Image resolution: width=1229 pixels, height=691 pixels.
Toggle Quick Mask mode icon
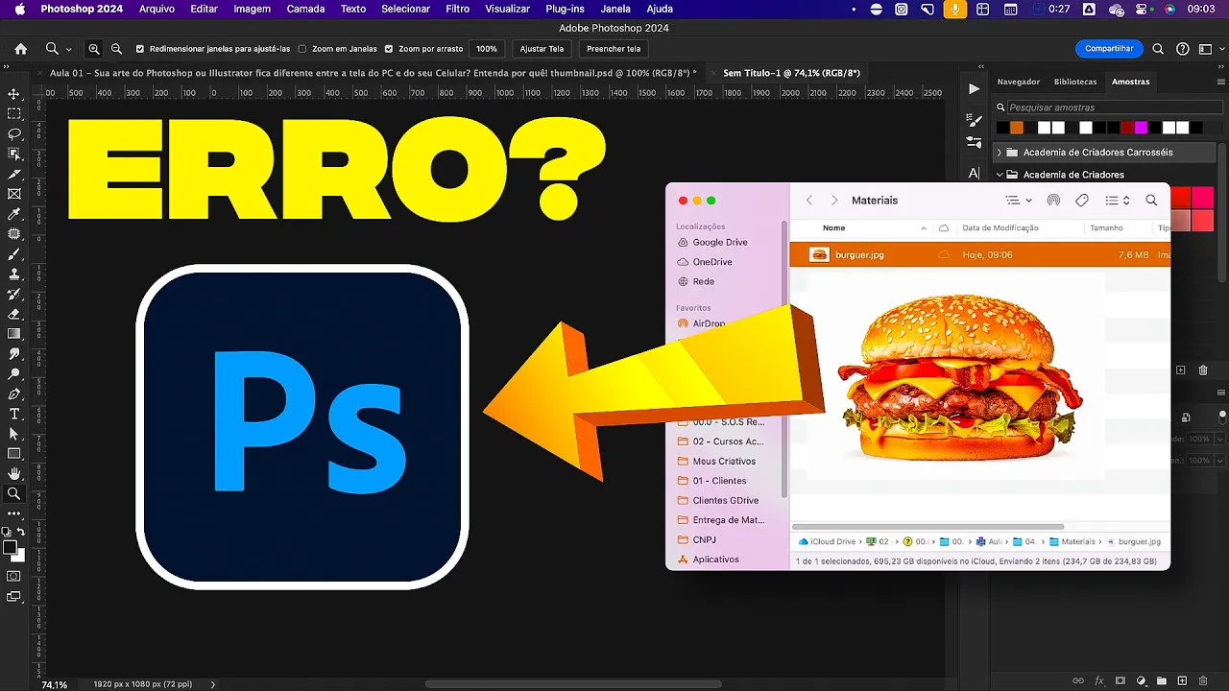click(x=13, y=576)
